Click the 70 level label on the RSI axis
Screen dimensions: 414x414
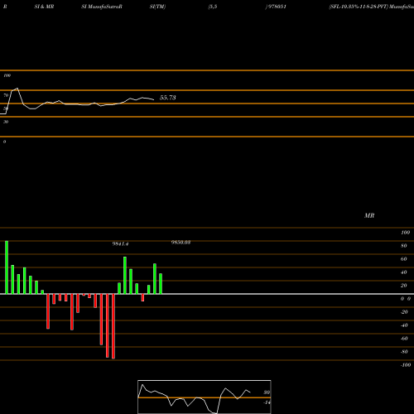coord(6,95)
